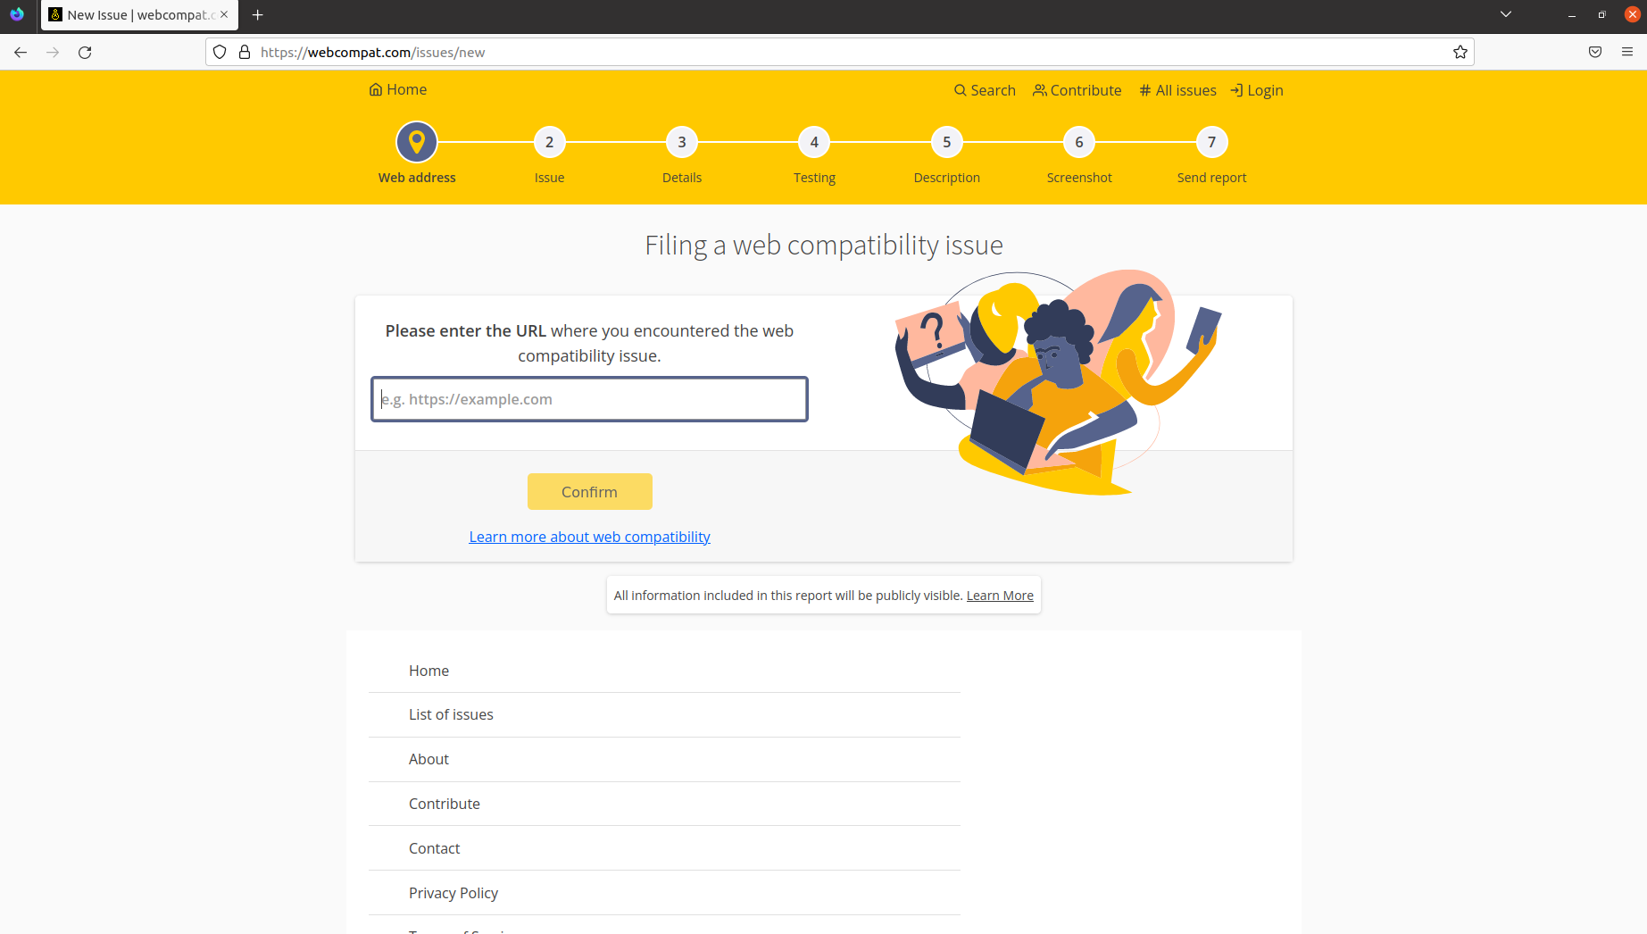The height and width of the screenshot is (934, 1647).
Task: Open the Firefox hamburger menu
Action: (x=1626, y=52)
